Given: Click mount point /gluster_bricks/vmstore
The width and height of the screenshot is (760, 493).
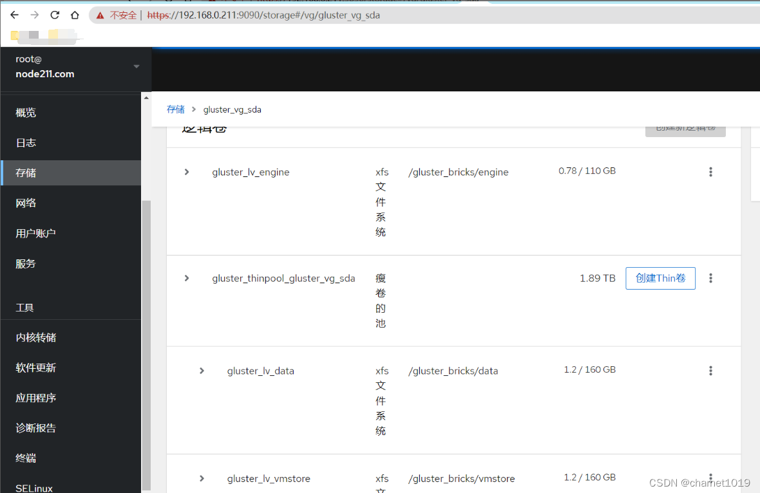Looking at the screenshot, I should [461, 478].
